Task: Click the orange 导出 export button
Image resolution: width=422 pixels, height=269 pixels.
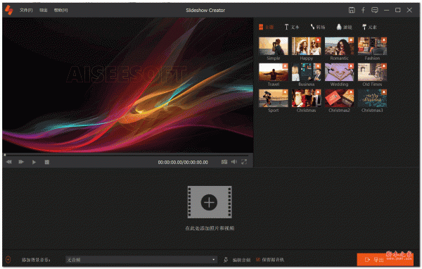Action: click(x=385, y=259)
